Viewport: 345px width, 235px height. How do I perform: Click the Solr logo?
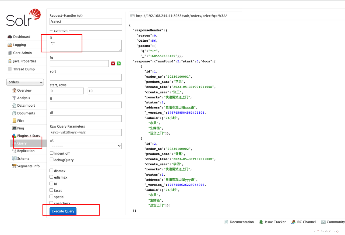click(x=23, y=17)
